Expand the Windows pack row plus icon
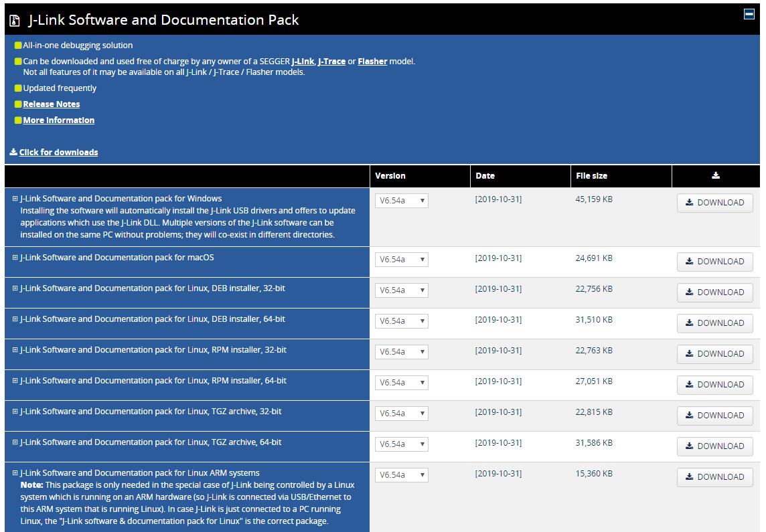 pos(15,199)
